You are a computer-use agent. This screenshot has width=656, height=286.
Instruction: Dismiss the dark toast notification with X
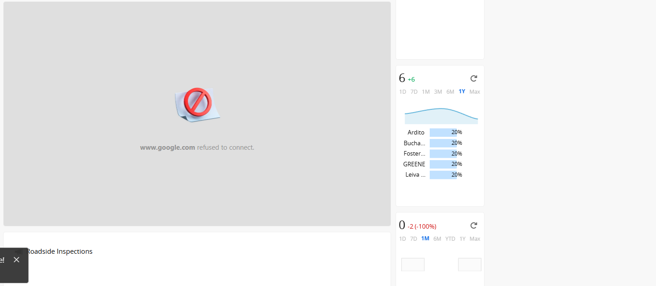[17, 260]
